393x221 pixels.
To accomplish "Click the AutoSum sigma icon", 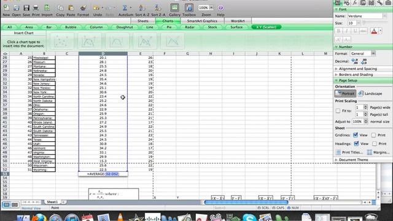I will [x=125, y=8].
